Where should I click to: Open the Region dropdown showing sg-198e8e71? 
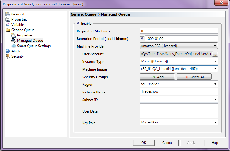(x=179, y=84)
